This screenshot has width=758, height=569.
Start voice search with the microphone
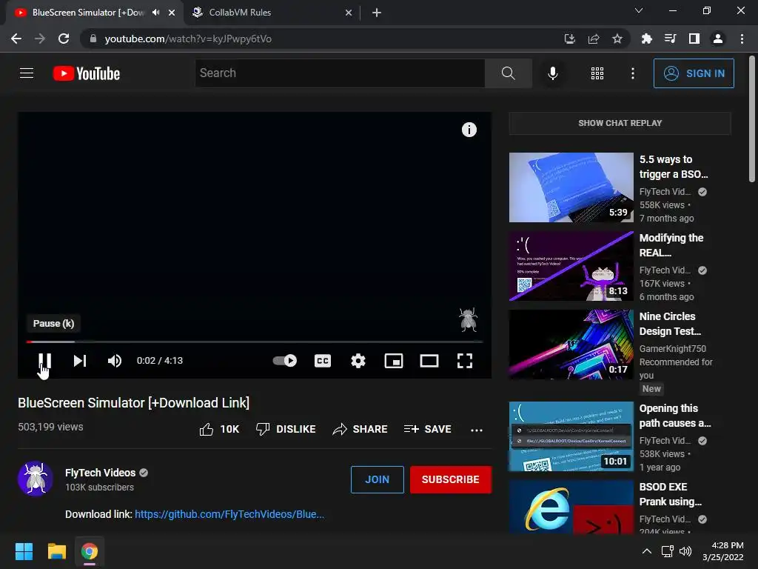(x=552, y=73)
